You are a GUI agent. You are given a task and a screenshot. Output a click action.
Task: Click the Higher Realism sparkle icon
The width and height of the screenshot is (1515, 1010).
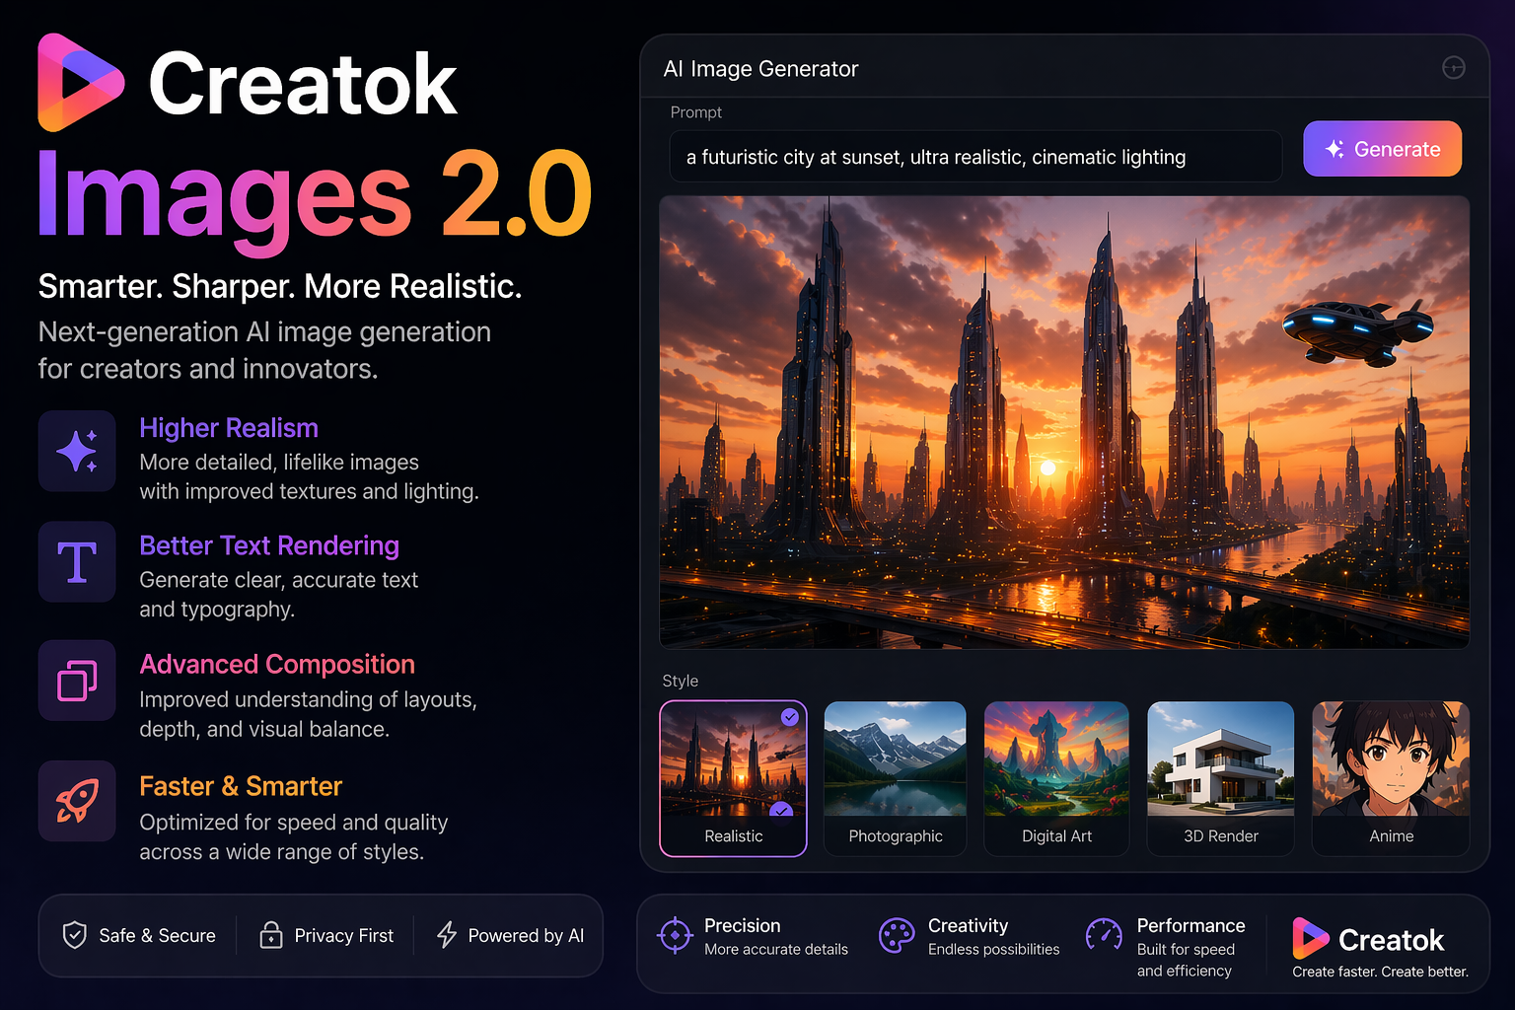click(x=77, y=451)
